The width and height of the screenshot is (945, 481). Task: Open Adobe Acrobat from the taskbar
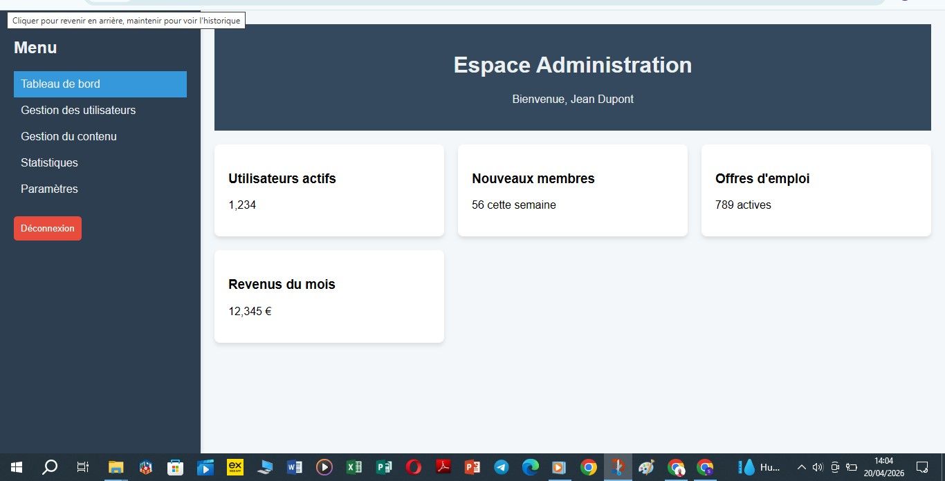443,467
